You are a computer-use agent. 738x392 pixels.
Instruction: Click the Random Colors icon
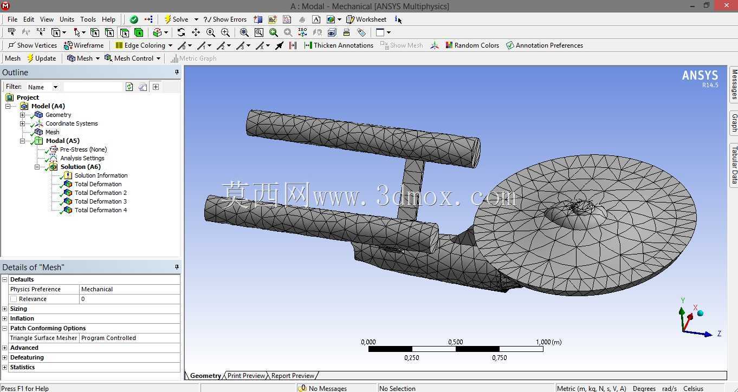449,45
